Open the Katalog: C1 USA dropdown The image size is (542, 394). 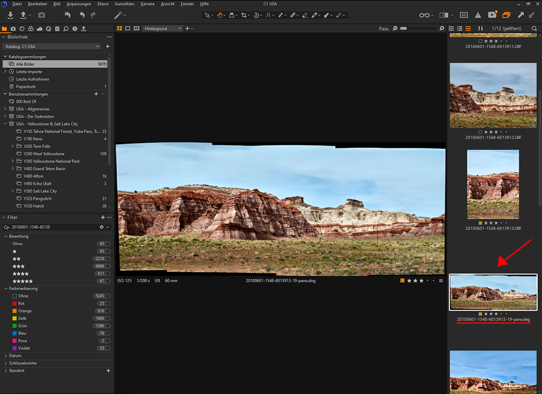pos(52,47)
